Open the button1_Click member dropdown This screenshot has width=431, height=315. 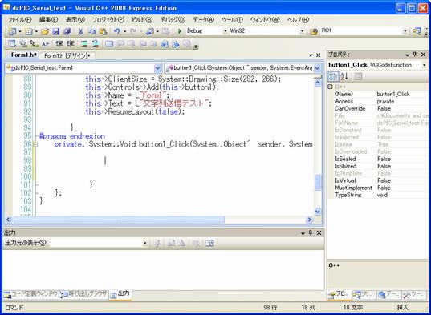(x=317, y=68)
